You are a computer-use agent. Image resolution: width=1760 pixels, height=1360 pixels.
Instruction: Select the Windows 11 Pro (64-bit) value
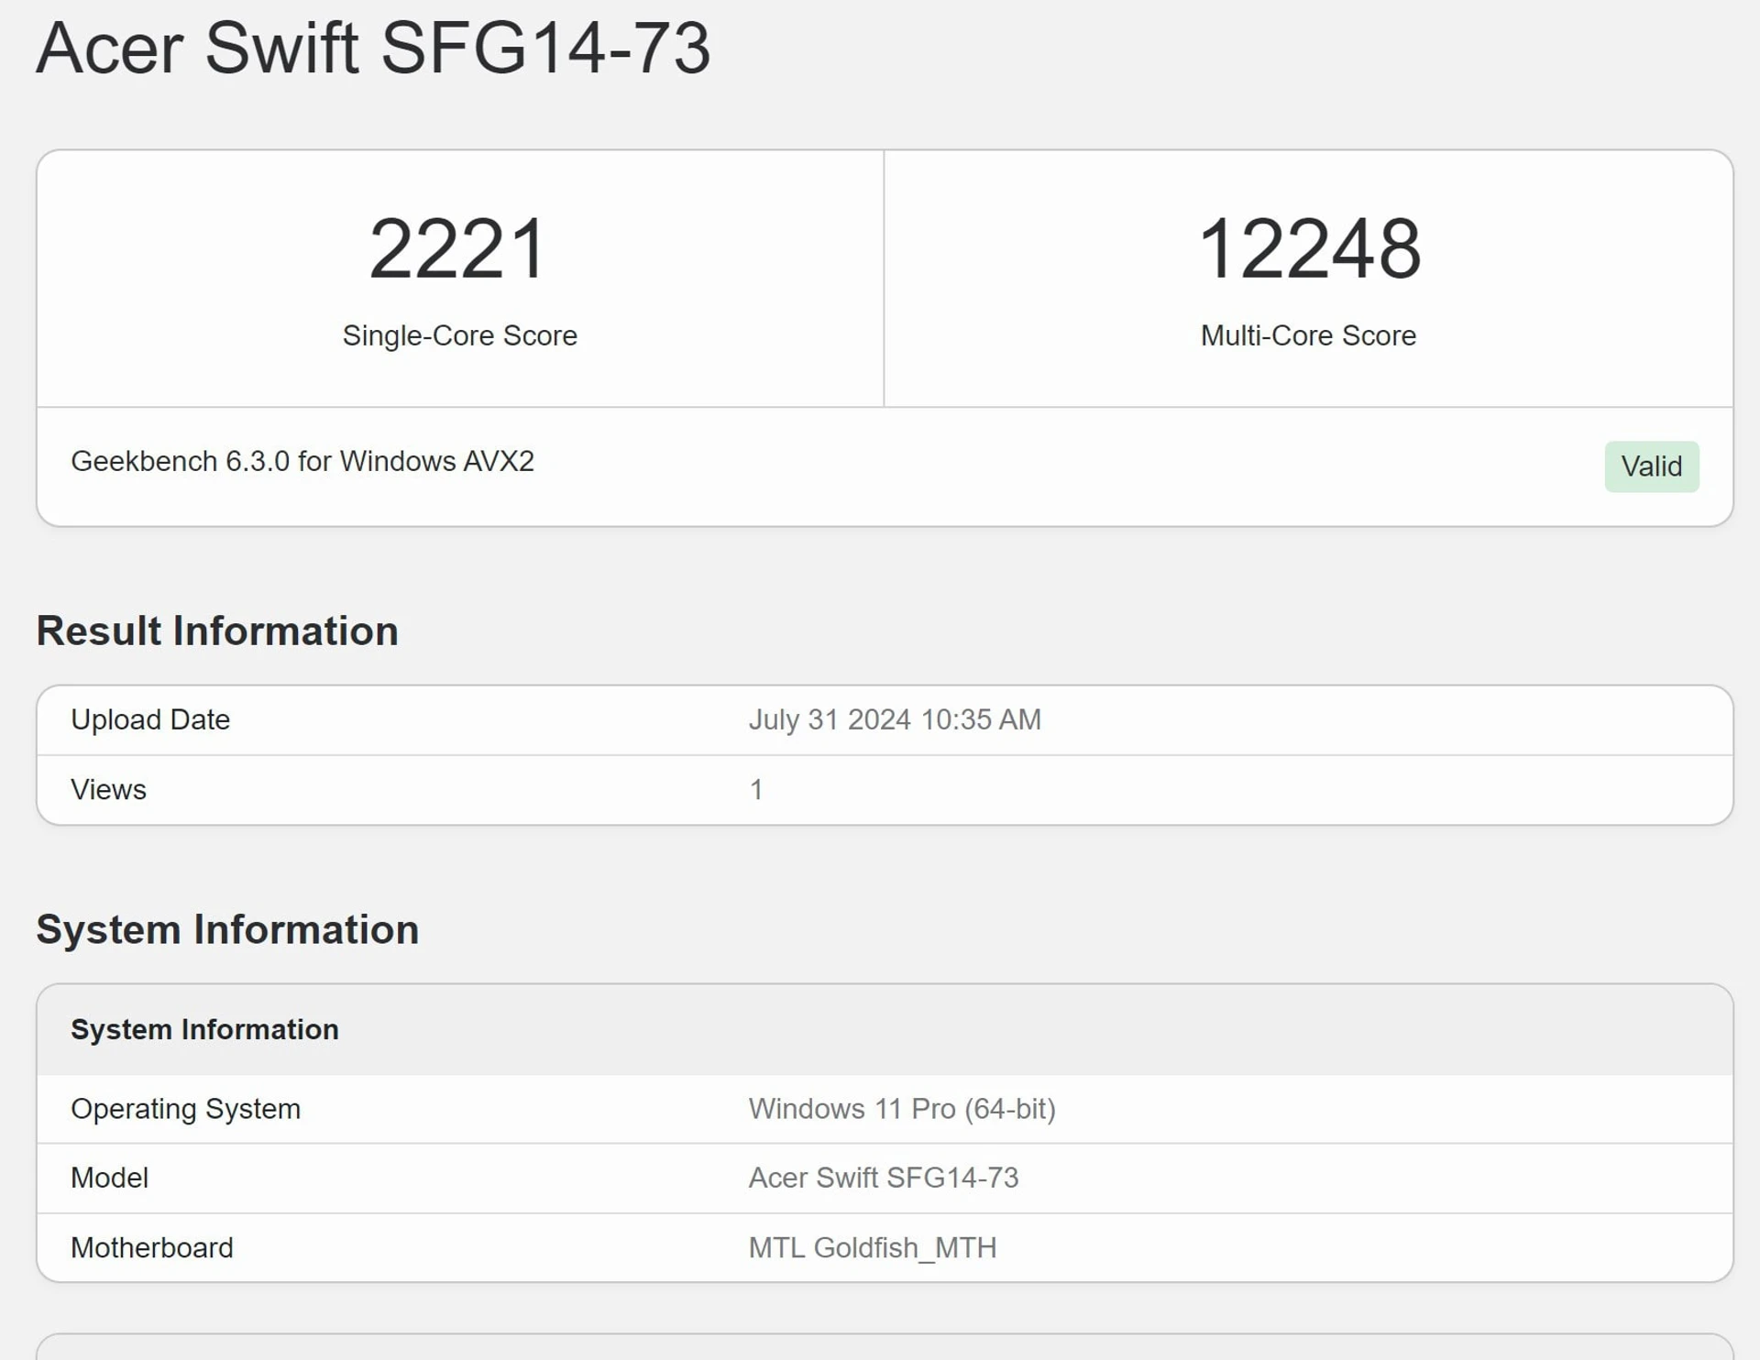tap(902, 1109)
